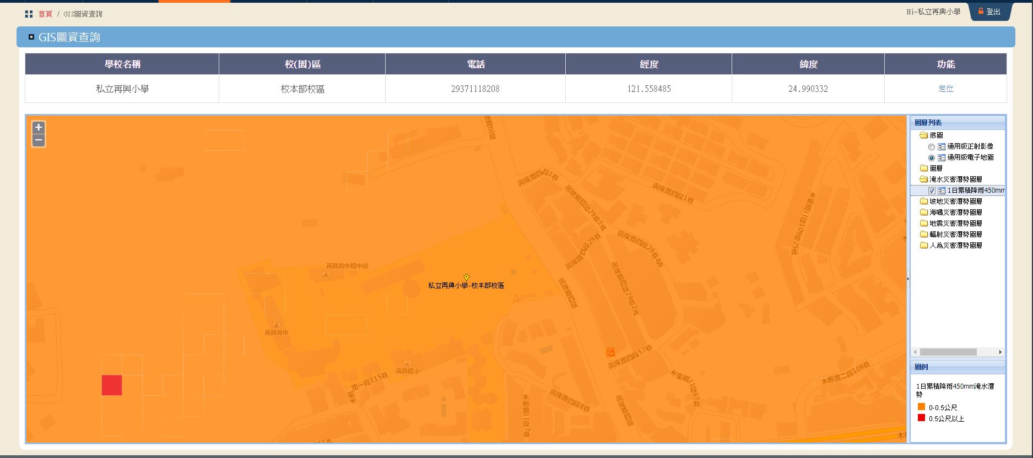Click the layer icon beside 通用版正射影像
The height and width of the screenshot is (458, 1033).
click(942, 147)
